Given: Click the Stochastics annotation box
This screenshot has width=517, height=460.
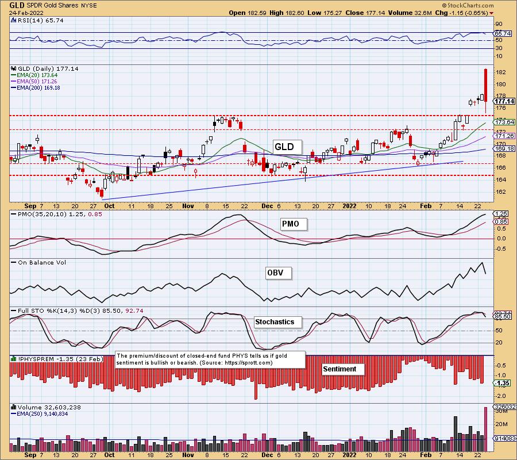Looking at the screenshot, I should click(278, 322).
